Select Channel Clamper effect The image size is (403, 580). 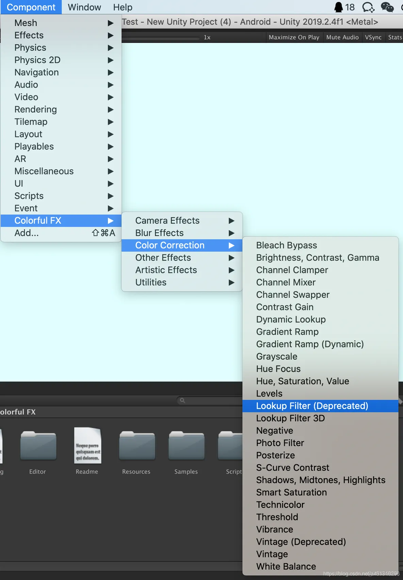320,270
